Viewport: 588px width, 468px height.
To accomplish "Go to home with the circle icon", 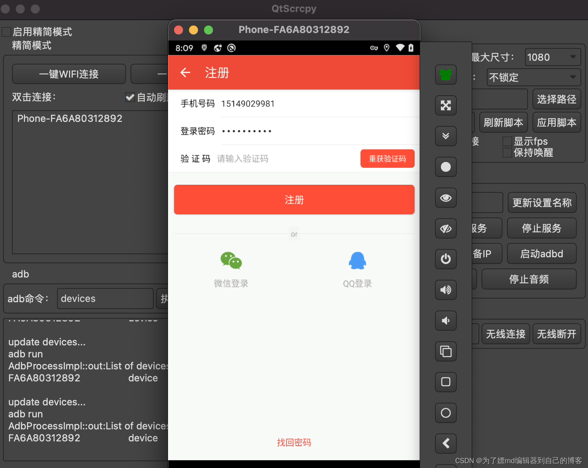I will [x=445, y=413].
